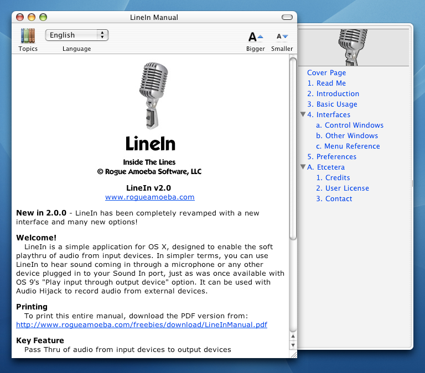The height and width of the screenshot is (373, 425).
Task: Click the large microphone logo on cover page
Action: click(x=153, y=96)
